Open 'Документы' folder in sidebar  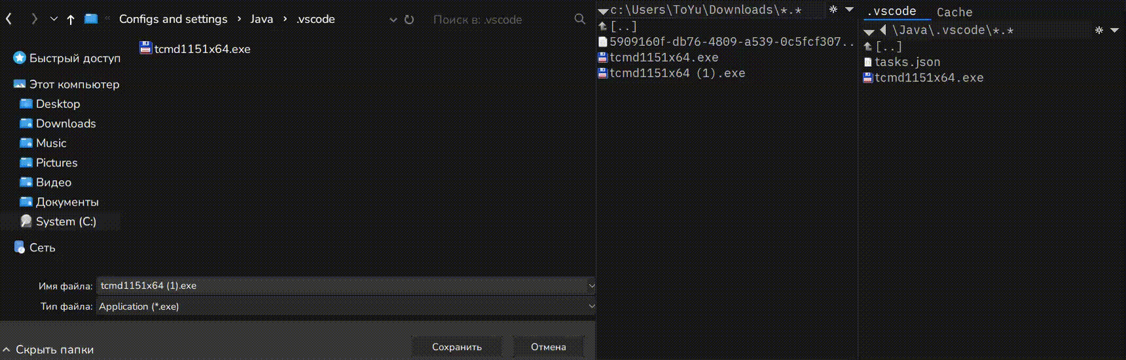(x=67, y=202)
